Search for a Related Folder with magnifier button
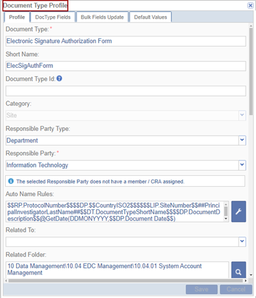Image resolution: width=256 pixels, height=298 pixels. coord(239,271)
